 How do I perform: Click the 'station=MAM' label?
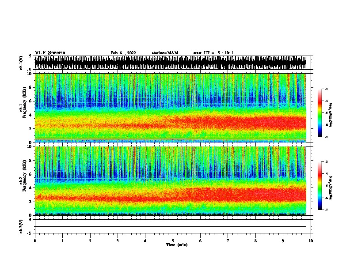pos(165,53)
